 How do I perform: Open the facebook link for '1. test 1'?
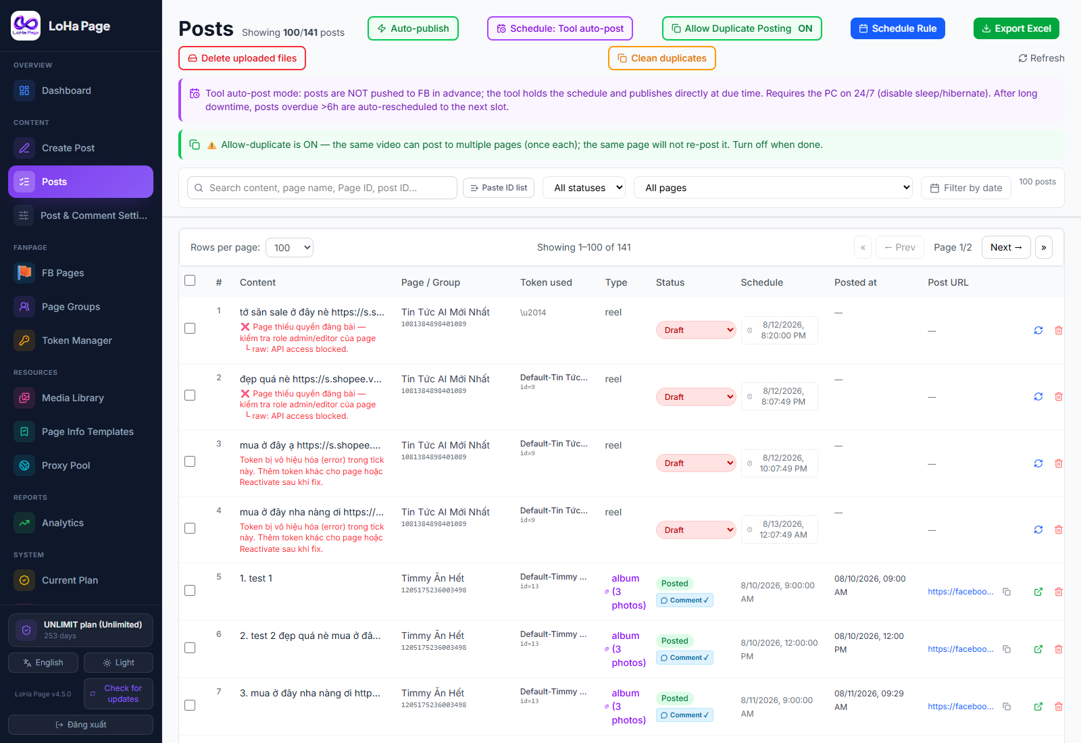pos(961,592)
